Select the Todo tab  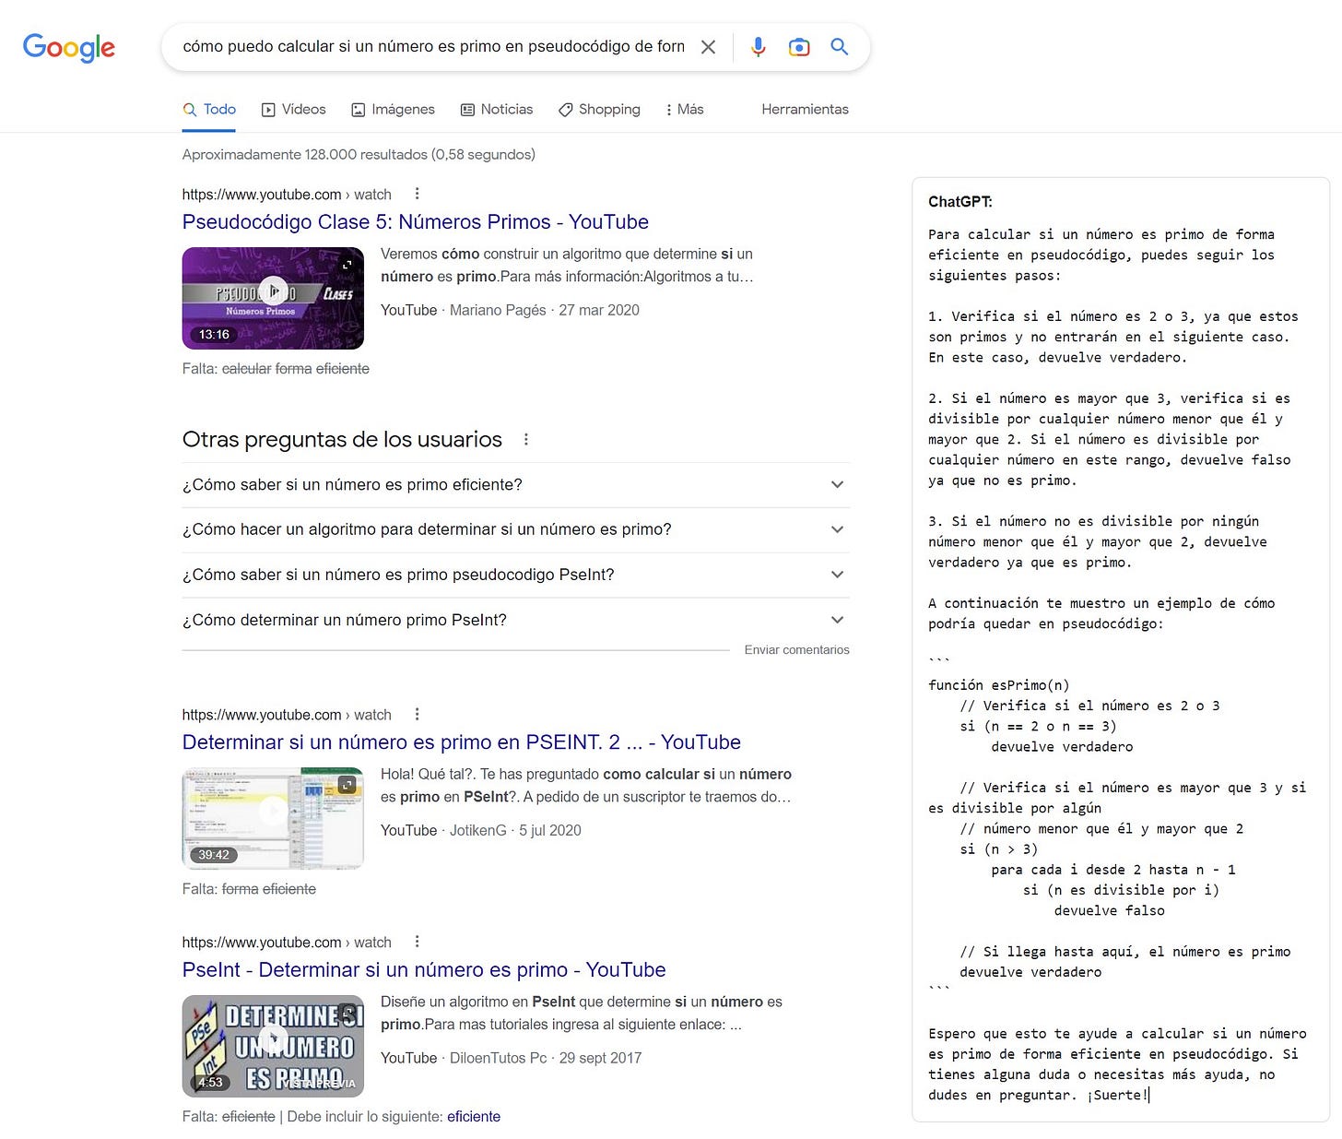pos(209,109)
